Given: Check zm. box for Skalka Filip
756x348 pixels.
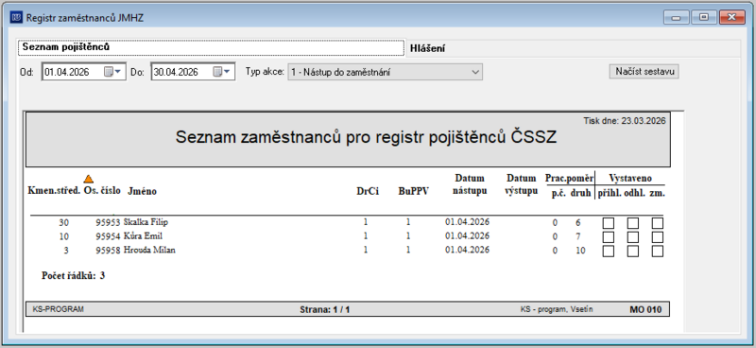Looking at the screenshot, I should [658, 223].
